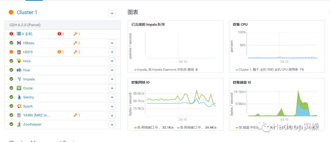Click the HBase service icon
Image resolution: width=330 pixels, height=142 pixels.
tap(19, 43)
